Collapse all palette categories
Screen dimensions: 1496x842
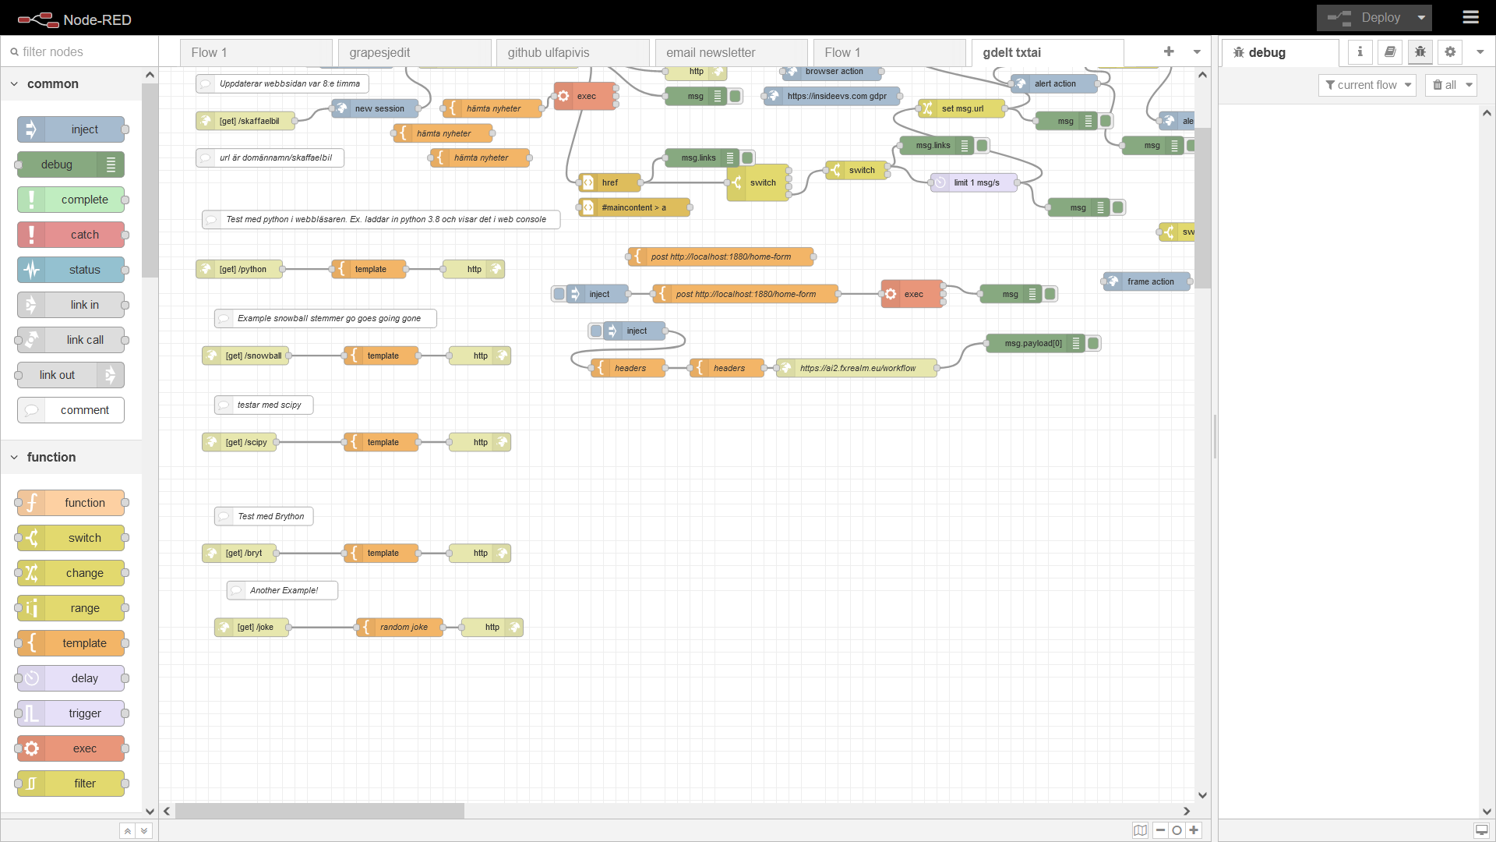click(127, 831)
